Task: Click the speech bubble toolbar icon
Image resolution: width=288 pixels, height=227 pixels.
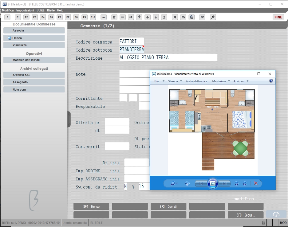Action: (202, 17)
